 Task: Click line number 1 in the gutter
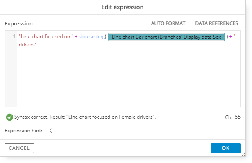(x=14, y=37)
